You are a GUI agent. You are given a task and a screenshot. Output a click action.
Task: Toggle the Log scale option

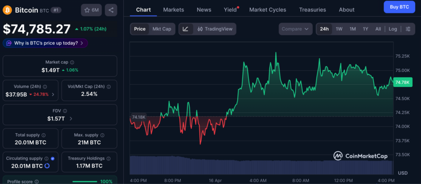coord(393,29)
